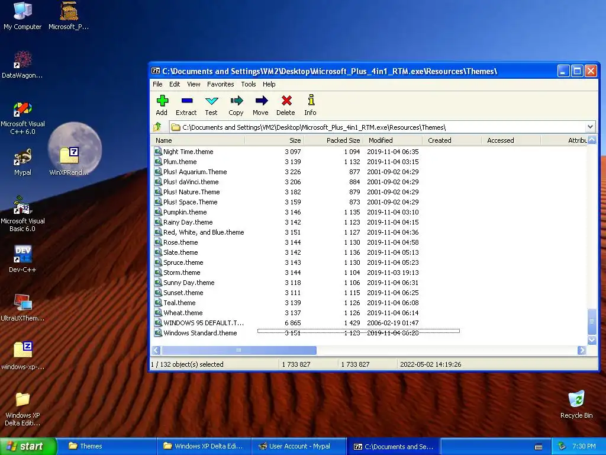Image resolution: width=606 pixels, height=455 pixels.
Task: Sort by the Created column header
Action: (452, 140)
